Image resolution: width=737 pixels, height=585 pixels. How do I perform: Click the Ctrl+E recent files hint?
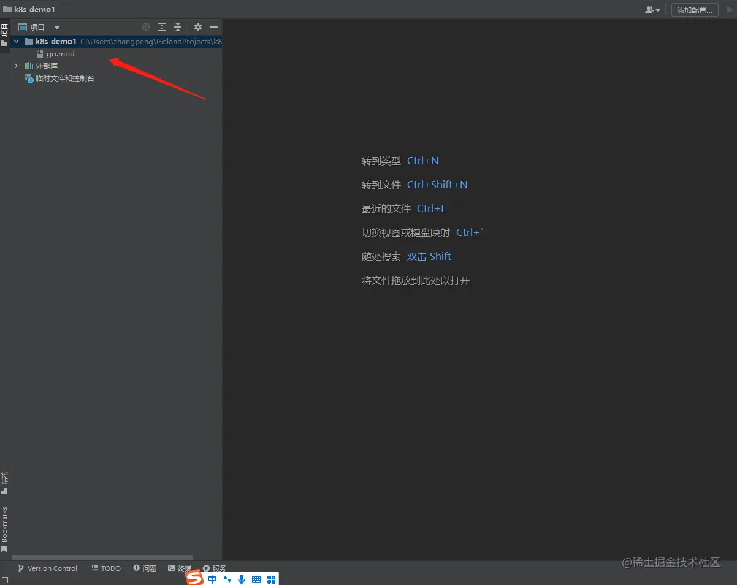432,208
